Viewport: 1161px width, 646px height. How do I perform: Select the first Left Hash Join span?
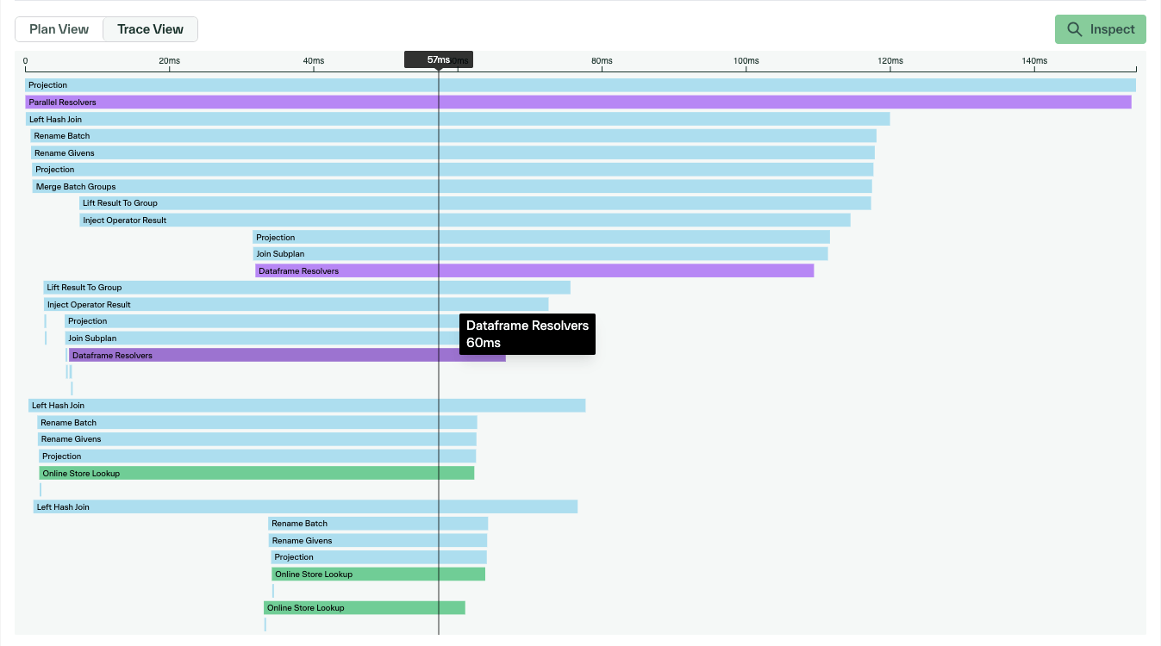pyautogui.click(x=457, y=120)
